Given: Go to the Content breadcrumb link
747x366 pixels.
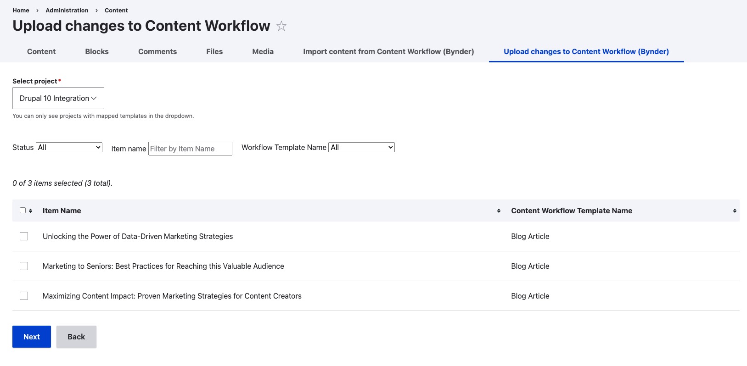Looking at the screenshot, I should click(116, 10).
